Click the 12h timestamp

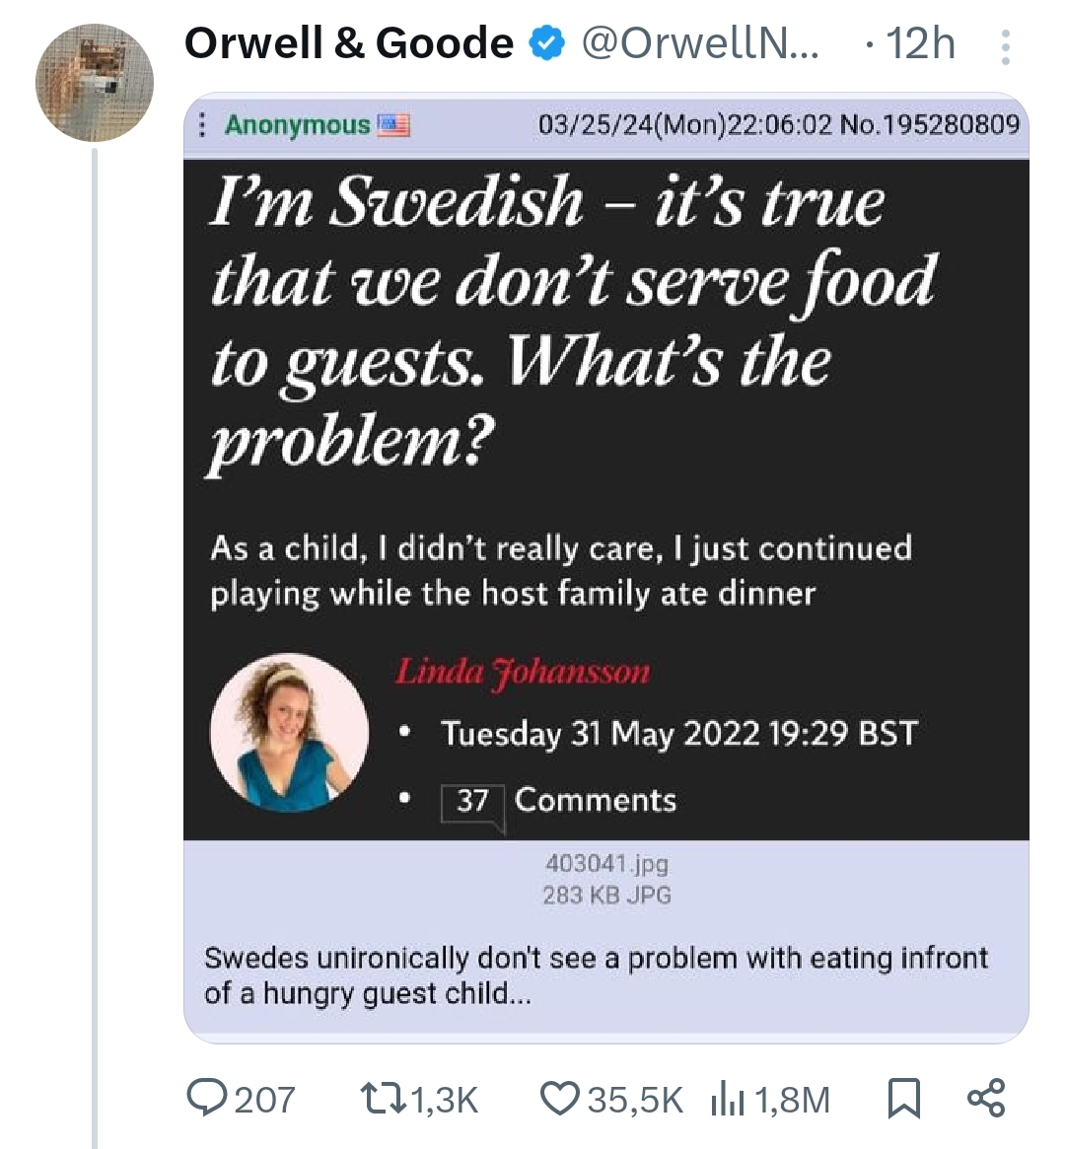click(920, 43)
